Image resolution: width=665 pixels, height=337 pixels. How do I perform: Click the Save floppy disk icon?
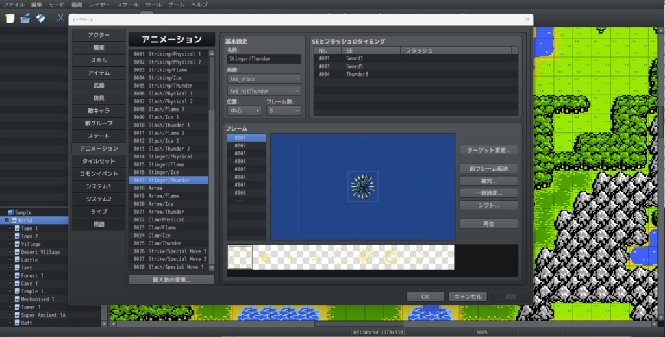tap(41, 18)
